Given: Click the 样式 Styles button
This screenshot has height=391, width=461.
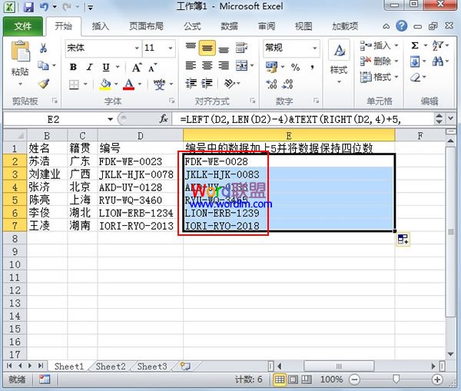Looking at the screenshot, I should tap(339, 60).
